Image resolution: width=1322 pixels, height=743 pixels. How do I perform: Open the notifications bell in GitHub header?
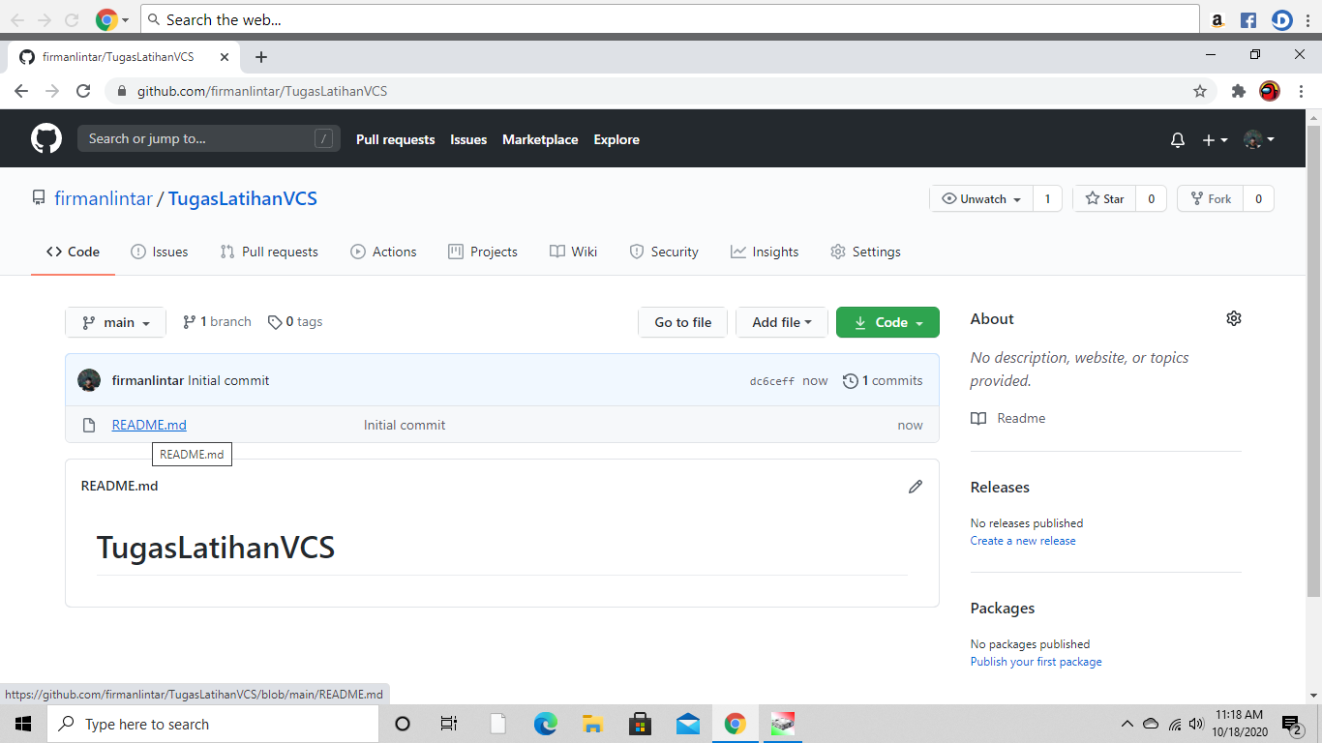click(x=1178, y=140)
